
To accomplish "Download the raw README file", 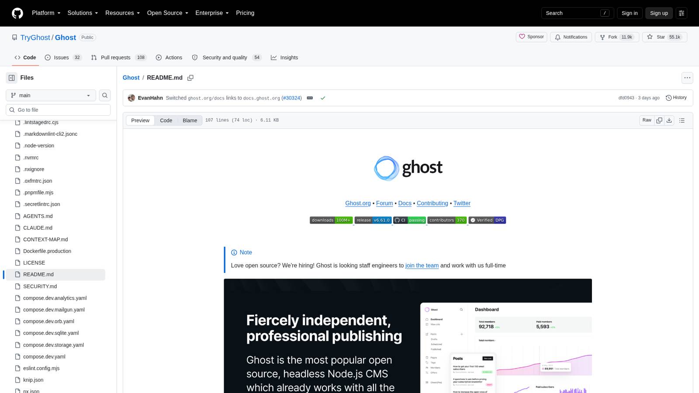I will point(669,121).
